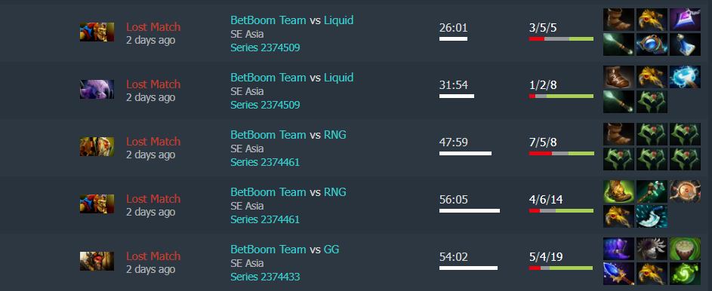Open Series 2374461 in the 56:05 match
The height and width of the screenshot is (291, 712).
point(265,219)
